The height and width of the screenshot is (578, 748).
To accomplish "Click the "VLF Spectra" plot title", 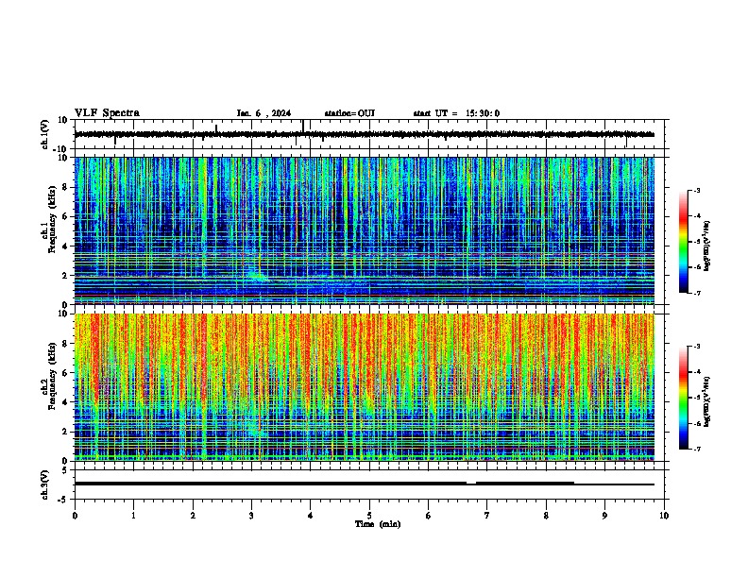I will 107,113.
